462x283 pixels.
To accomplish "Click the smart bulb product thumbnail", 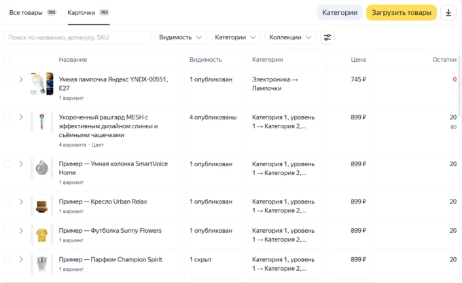I will (41, 83).
